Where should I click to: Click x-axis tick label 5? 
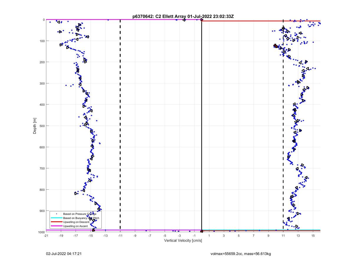[239, 236]
